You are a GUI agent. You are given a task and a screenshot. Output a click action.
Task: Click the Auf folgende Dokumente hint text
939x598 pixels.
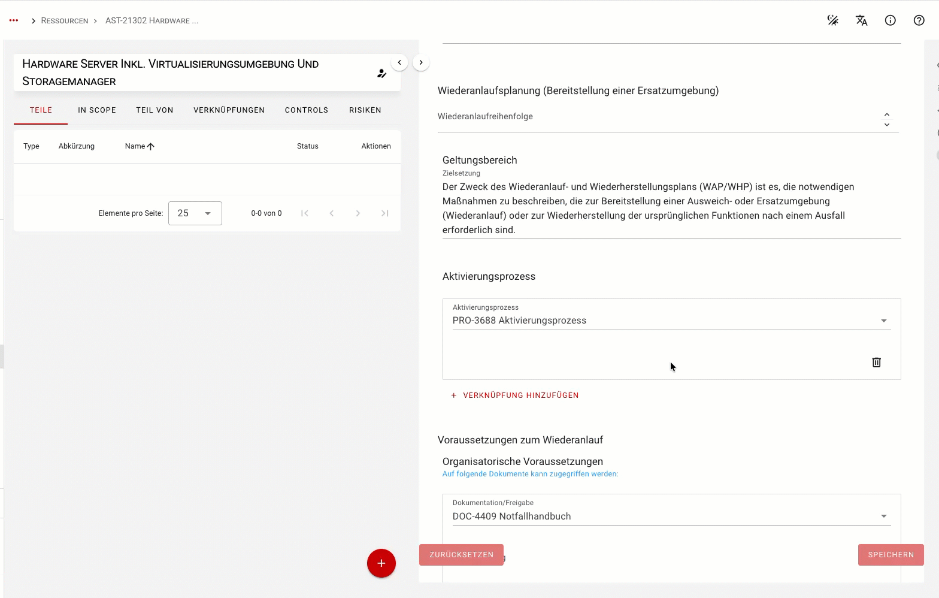530,474
